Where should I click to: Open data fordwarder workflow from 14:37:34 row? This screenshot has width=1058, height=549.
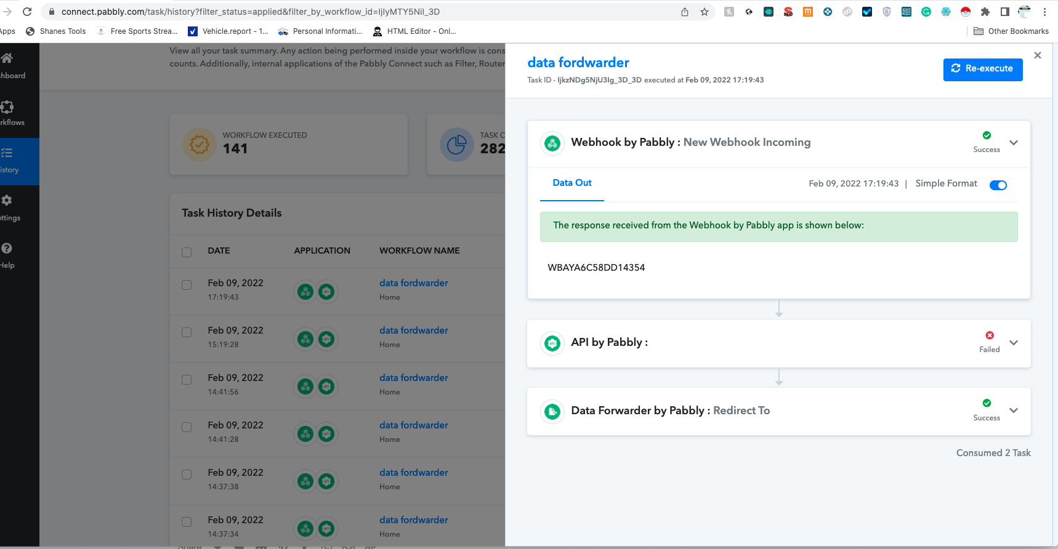coord(414,520)
